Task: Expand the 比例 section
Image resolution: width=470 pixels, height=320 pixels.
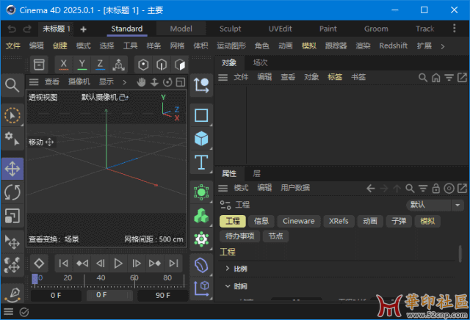Action: pos(228,269)
